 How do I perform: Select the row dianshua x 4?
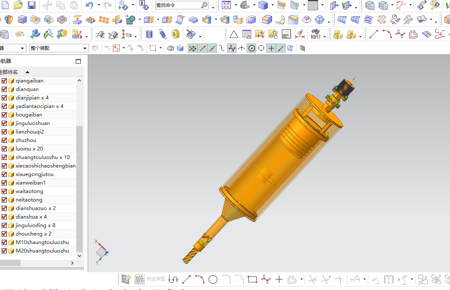point(38,216)
